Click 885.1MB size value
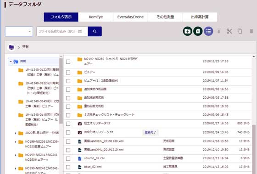The width and height of the screenshot is (257, 174). click(243, 123)
